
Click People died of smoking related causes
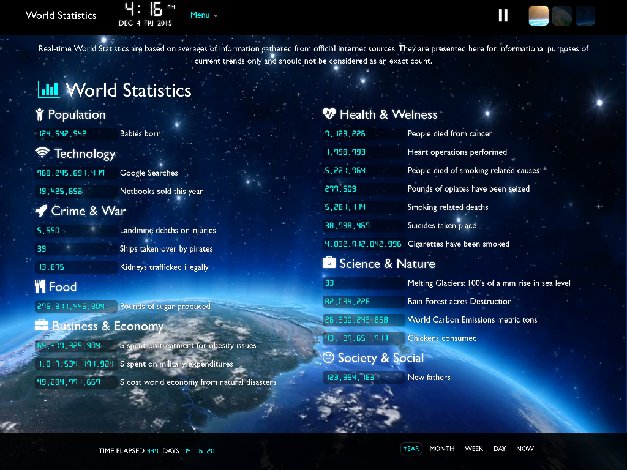pos(473,171)
